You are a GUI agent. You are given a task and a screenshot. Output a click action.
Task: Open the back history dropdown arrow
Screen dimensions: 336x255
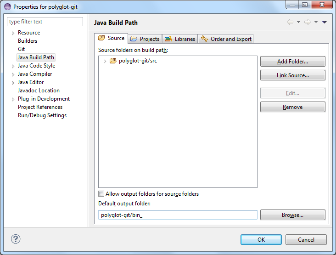coord(298,22)
